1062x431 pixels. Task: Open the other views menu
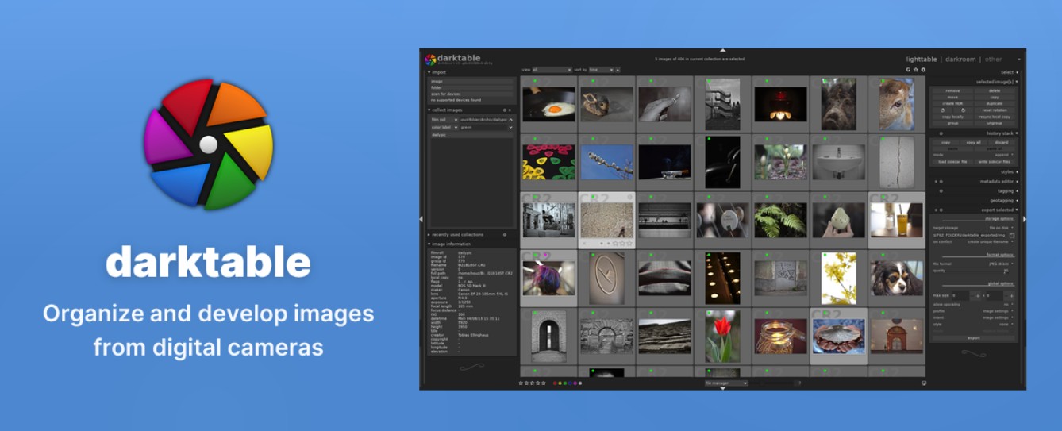[x=994, y=60]
